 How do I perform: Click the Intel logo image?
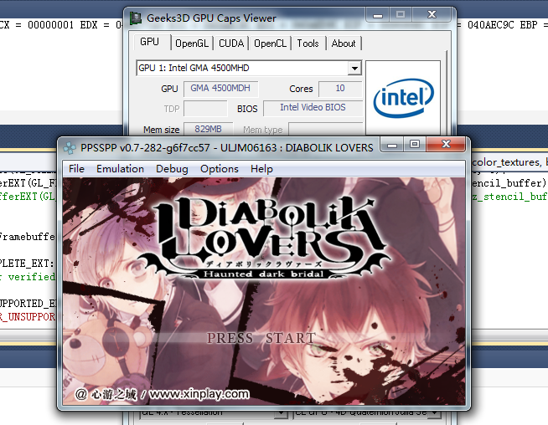403,99
